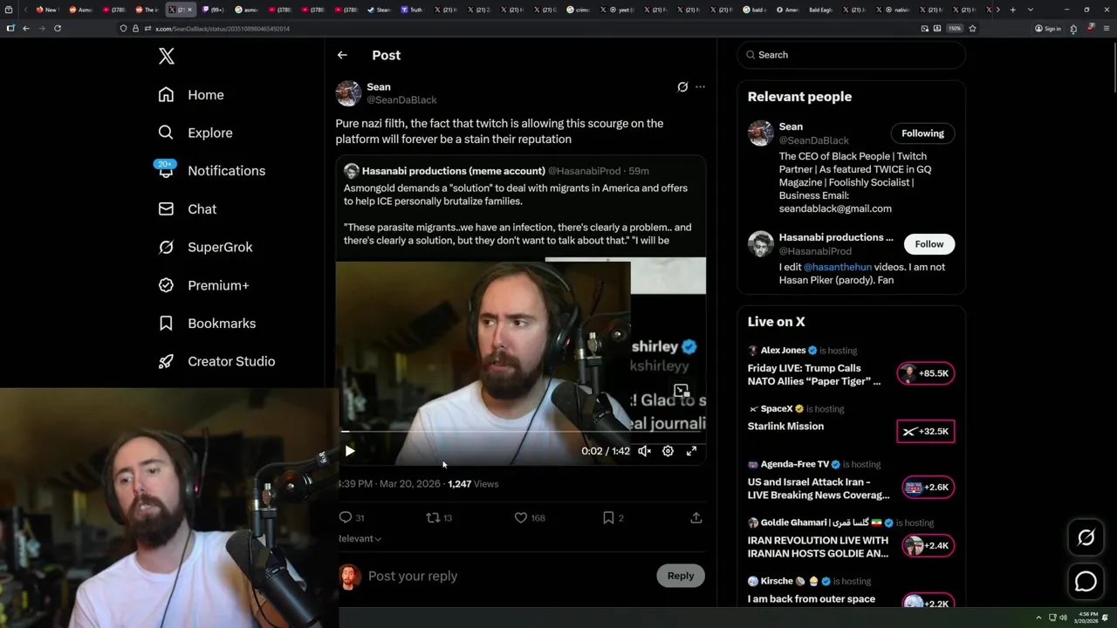Open Explore from the sidebar

pyautogui.click(x=195, y=133)
